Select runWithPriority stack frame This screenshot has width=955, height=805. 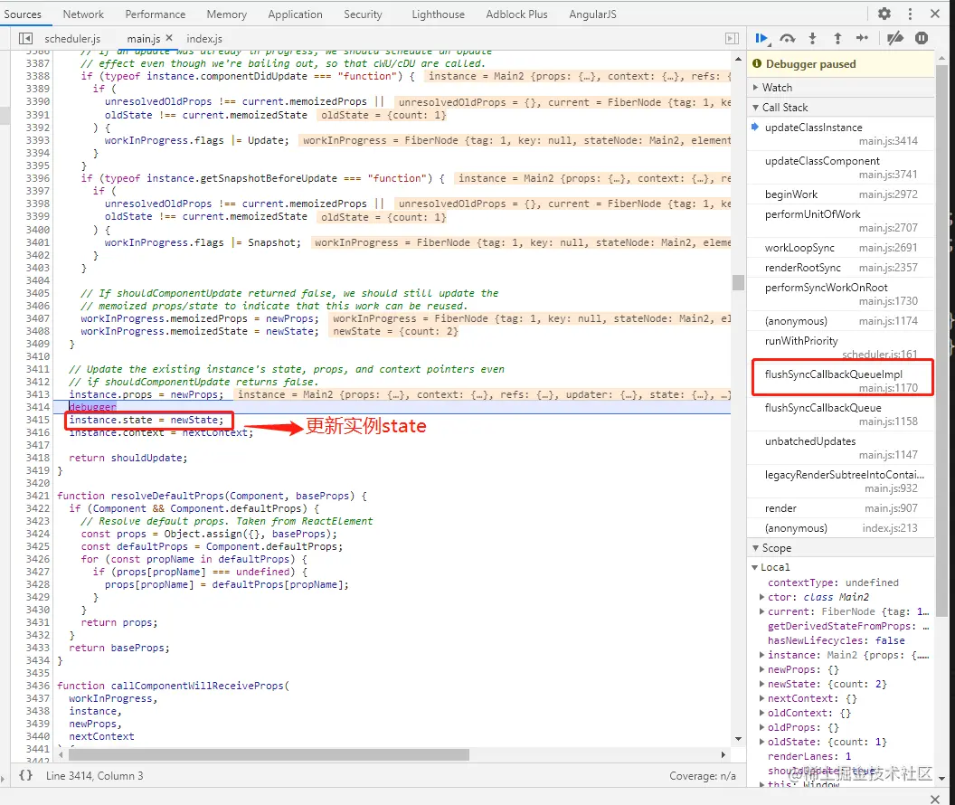[x=840, y=347]
